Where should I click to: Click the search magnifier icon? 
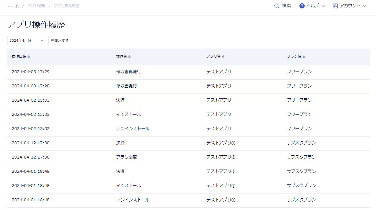(276, 6)
